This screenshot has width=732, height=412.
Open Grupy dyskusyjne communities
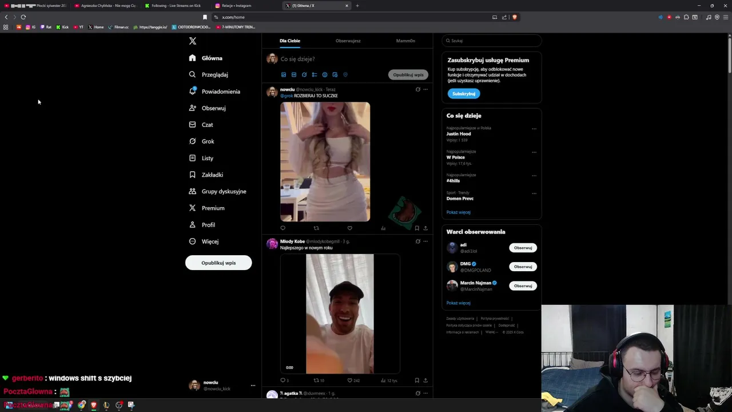[x=217, y=191]
